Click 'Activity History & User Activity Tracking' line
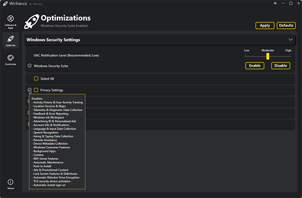 (58, 103)
